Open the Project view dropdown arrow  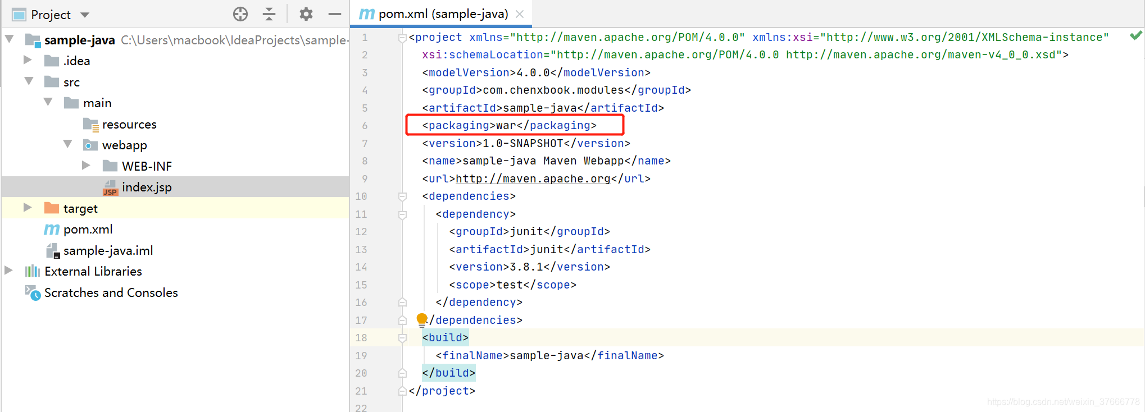tap(85, 15)
